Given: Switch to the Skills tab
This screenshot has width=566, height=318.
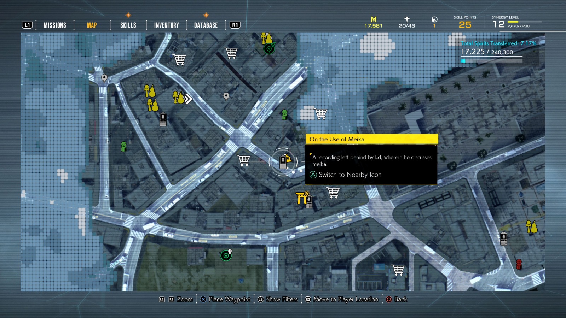Looking at the screenshot, I should [127, 25].
